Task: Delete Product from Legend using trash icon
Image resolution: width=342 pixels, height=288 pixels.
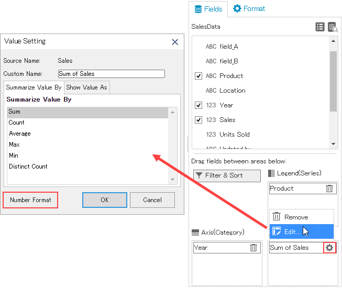Action: (x=329, y=189)
